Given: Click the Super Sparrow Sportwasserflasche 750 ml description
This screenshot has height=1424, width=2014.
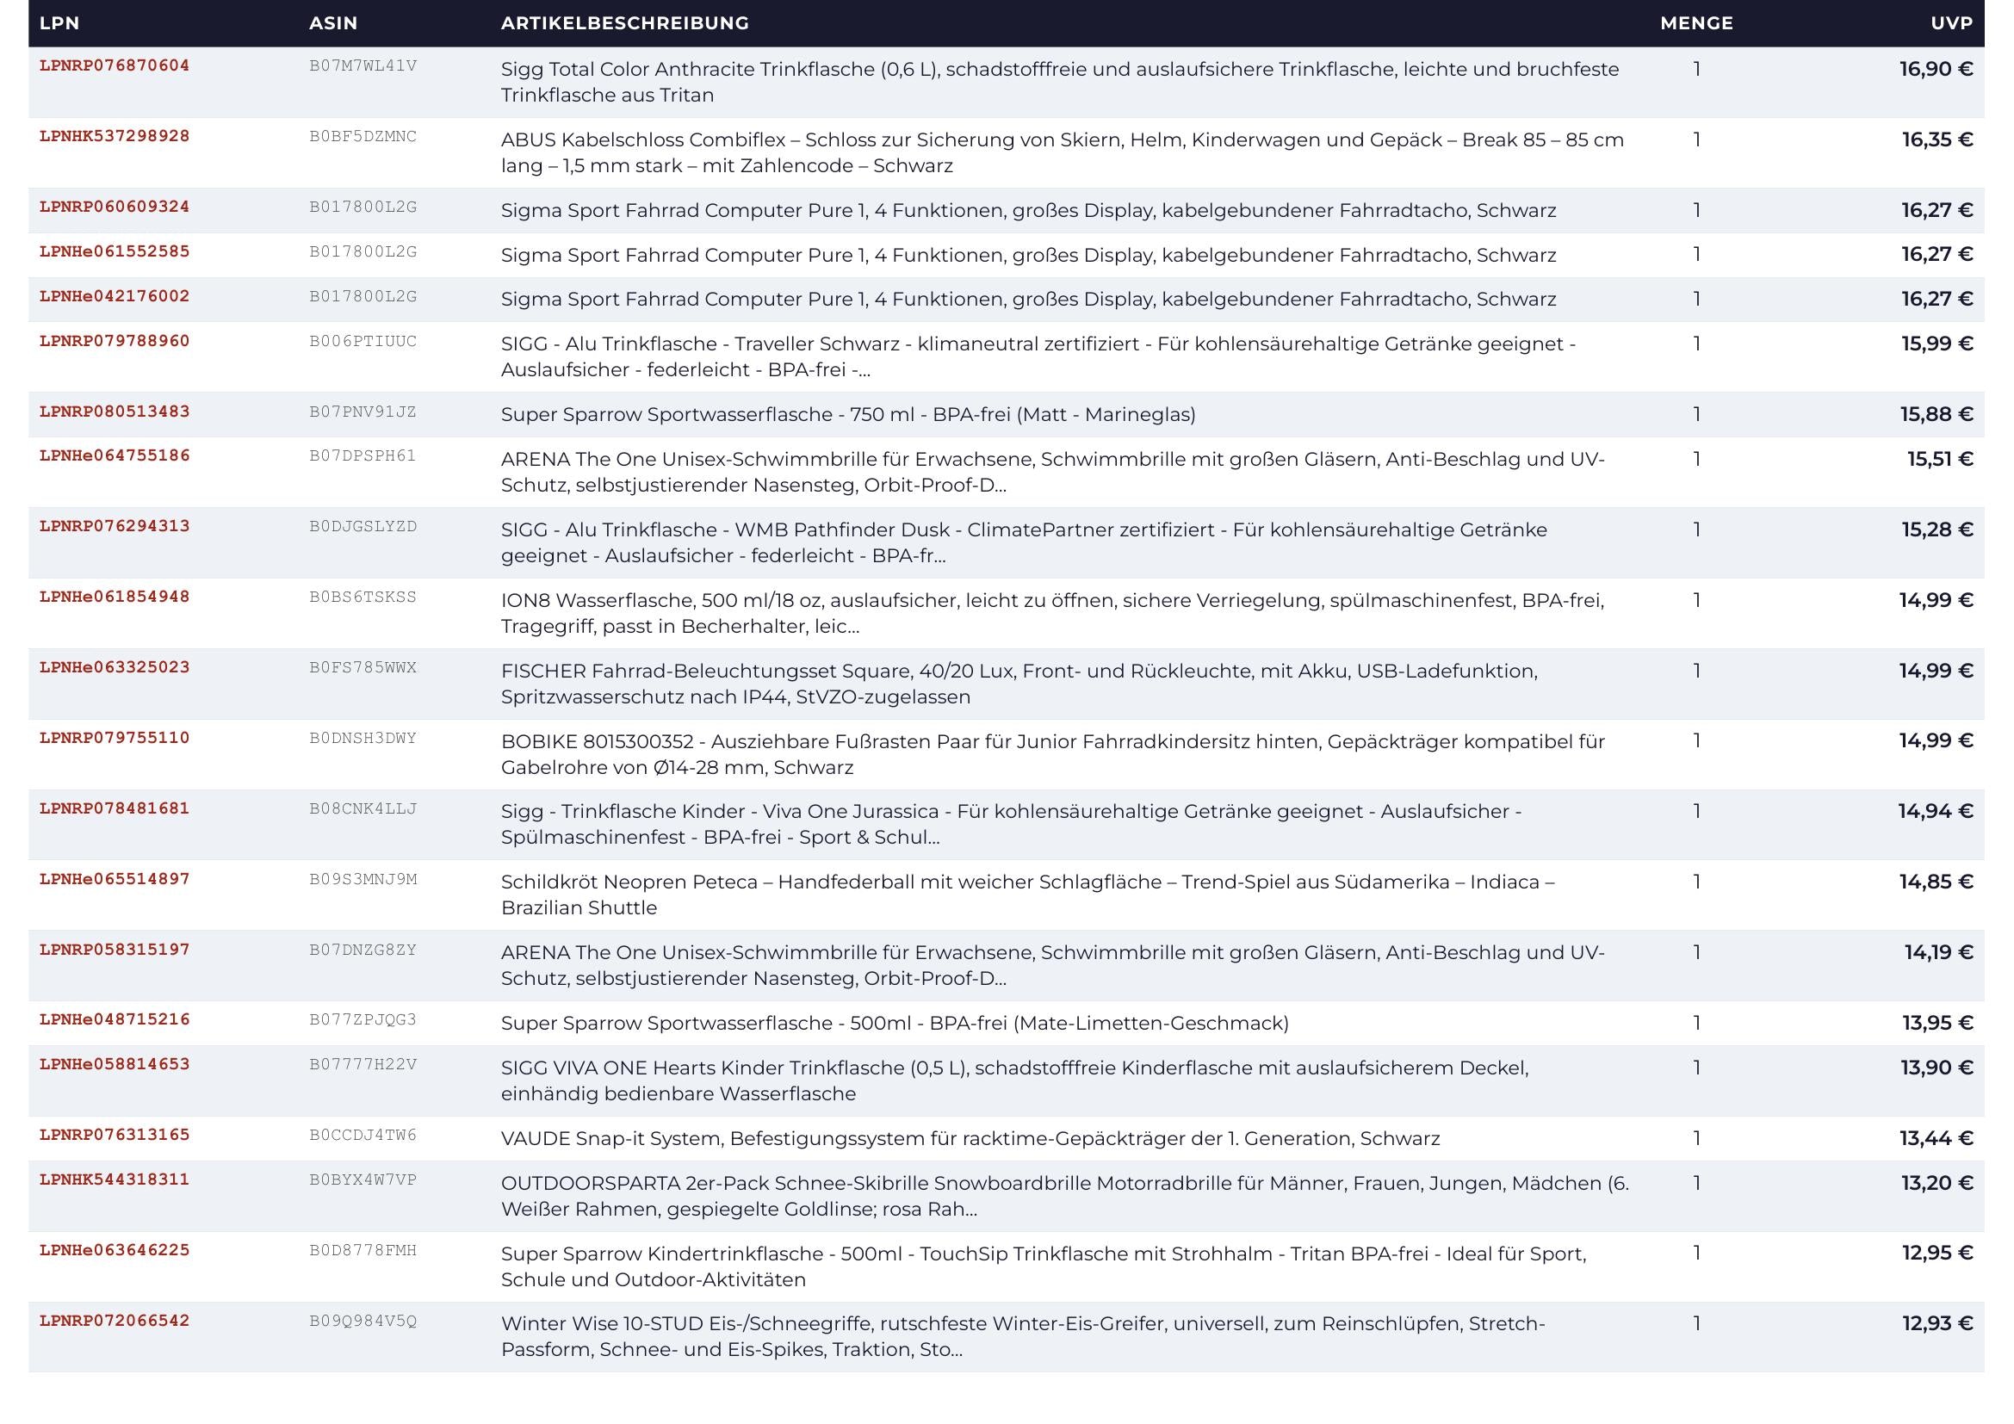Looking at the screenshot, I should click(x=848, y=414).
